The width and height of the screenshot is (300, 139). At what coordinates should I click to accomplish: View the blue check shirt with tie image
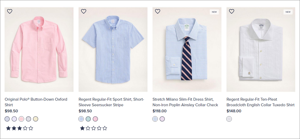click(x=187, y=49)
